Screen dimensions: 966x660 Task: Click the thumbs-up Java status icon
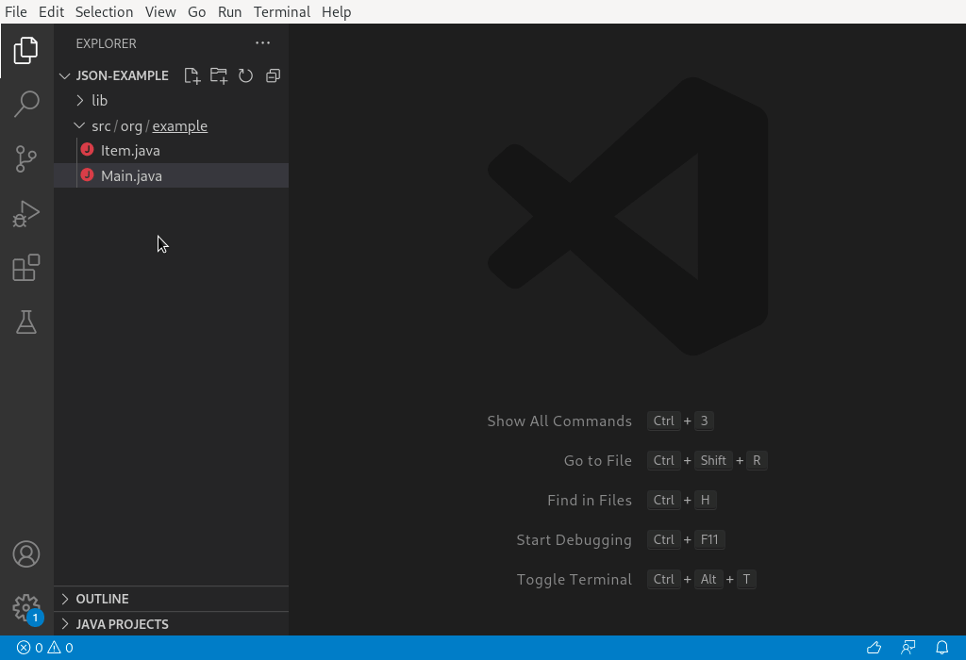click(874, 648)
